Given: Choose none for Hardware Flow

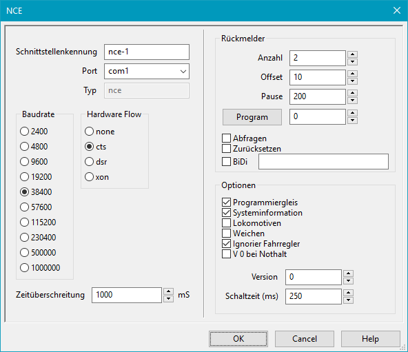Looking at the screenshot, I should pyautogui.click(x=100, y=132).
